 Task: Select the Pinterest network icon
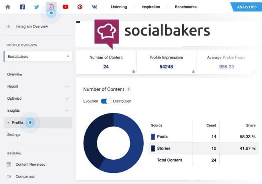coord(80,7)
